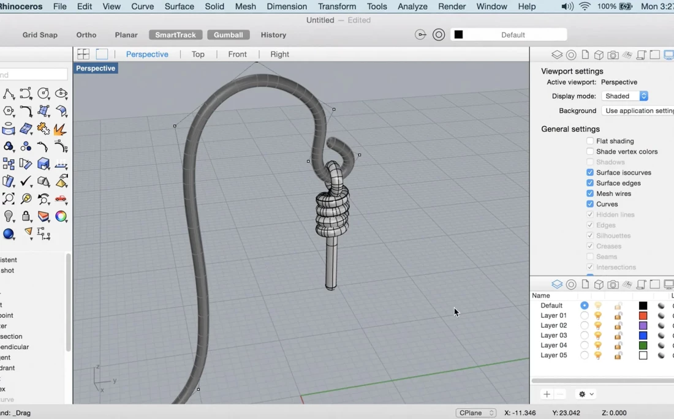Click the black checkmark Check tool
674x419 pixels.
point(26,181)
